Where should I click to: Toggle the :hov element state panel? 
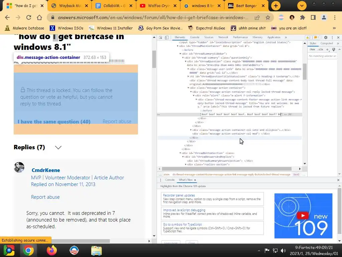312,50
